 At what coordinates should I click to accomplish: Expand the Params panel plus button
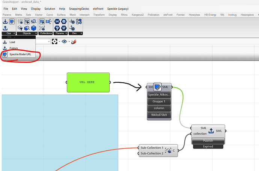[x=66, y=33]
